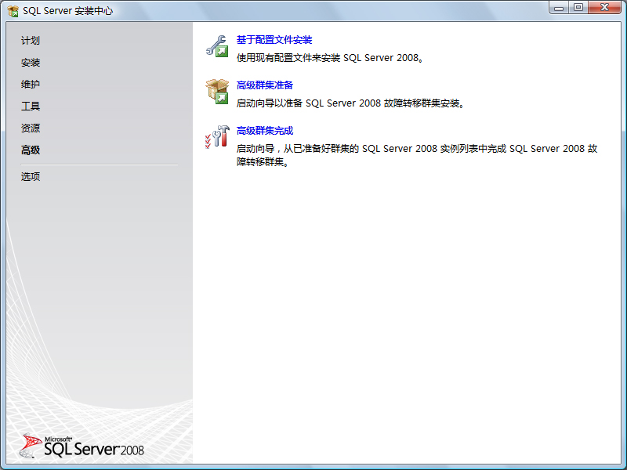Switch to the 安装 section
The height and width of the screenshot is (470, 627).
pos(31,63)
